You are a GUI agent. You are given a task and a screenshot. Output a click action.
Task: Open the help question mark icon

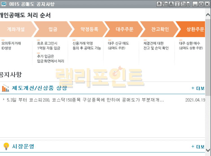point(183,4)
